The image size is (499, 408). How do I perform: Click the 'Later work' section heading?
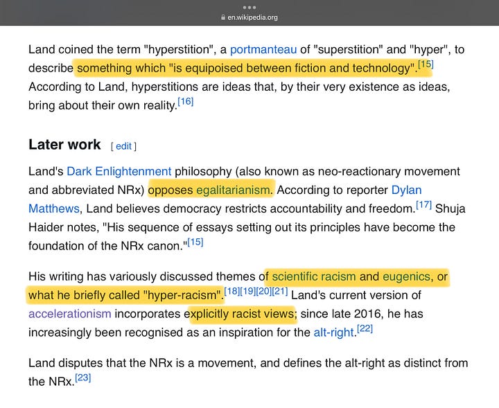(x=64, y=145)
